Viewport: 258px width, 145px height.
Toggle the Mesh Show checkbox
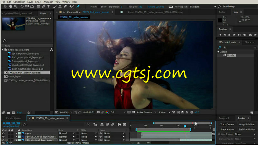pyautogui.click(x=99, y=7)
